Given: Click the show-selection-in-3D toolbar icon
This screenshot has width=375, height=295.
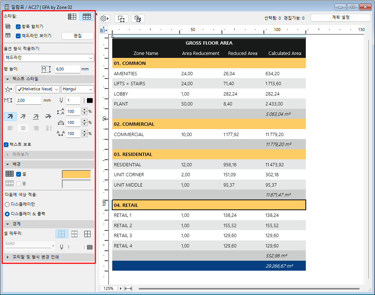Looking at the screenshot, I should pos(137,18).
